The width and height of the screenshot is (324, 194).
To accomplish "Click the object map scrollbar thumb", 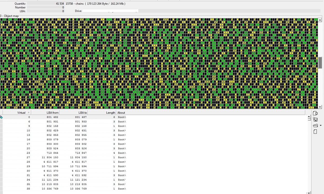I will coord(320,63).
